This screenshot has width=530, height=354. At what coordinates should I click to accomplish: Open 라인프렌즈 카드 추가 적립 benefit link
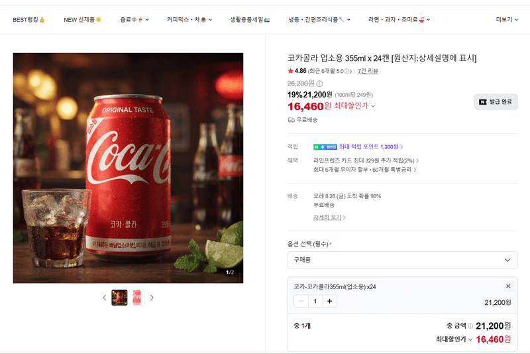[x=366, y=160]
